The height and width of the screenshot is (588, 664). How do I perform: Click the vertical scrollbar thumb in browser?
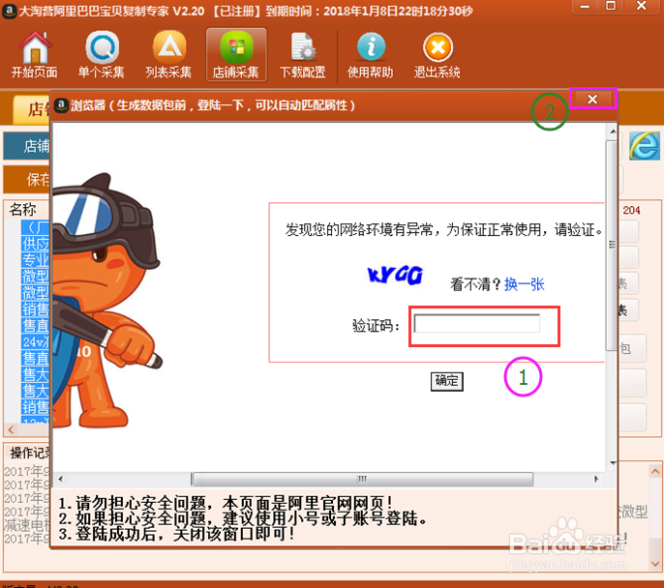(x=612, y=246)
